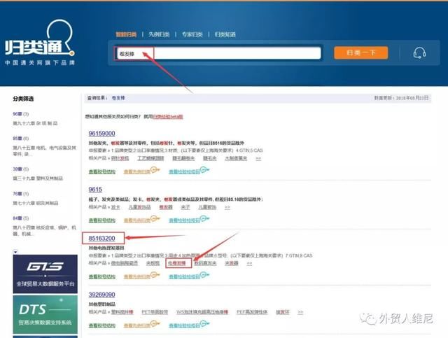Expand more related products for 96159000

pyautogui.click(x=258, y=158)
